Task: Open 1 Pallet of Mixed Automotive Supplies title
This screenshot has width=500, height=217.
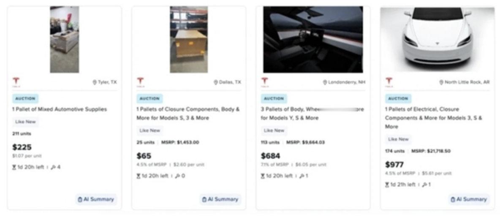Action: coord(59,109)
